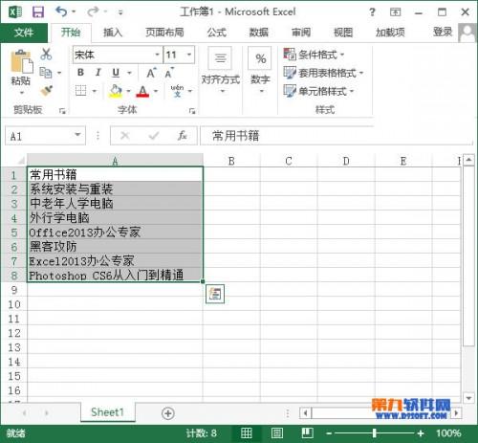This screenshot has width=478, height=443.
Task: Open 套用表格格式 table format menu
Action: (x=323, y=73)
